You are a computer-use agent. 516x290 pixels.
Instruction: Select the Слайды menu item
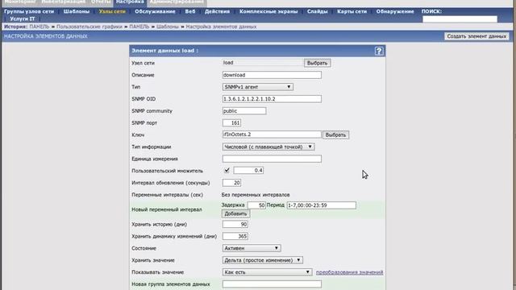click(317, 11)
